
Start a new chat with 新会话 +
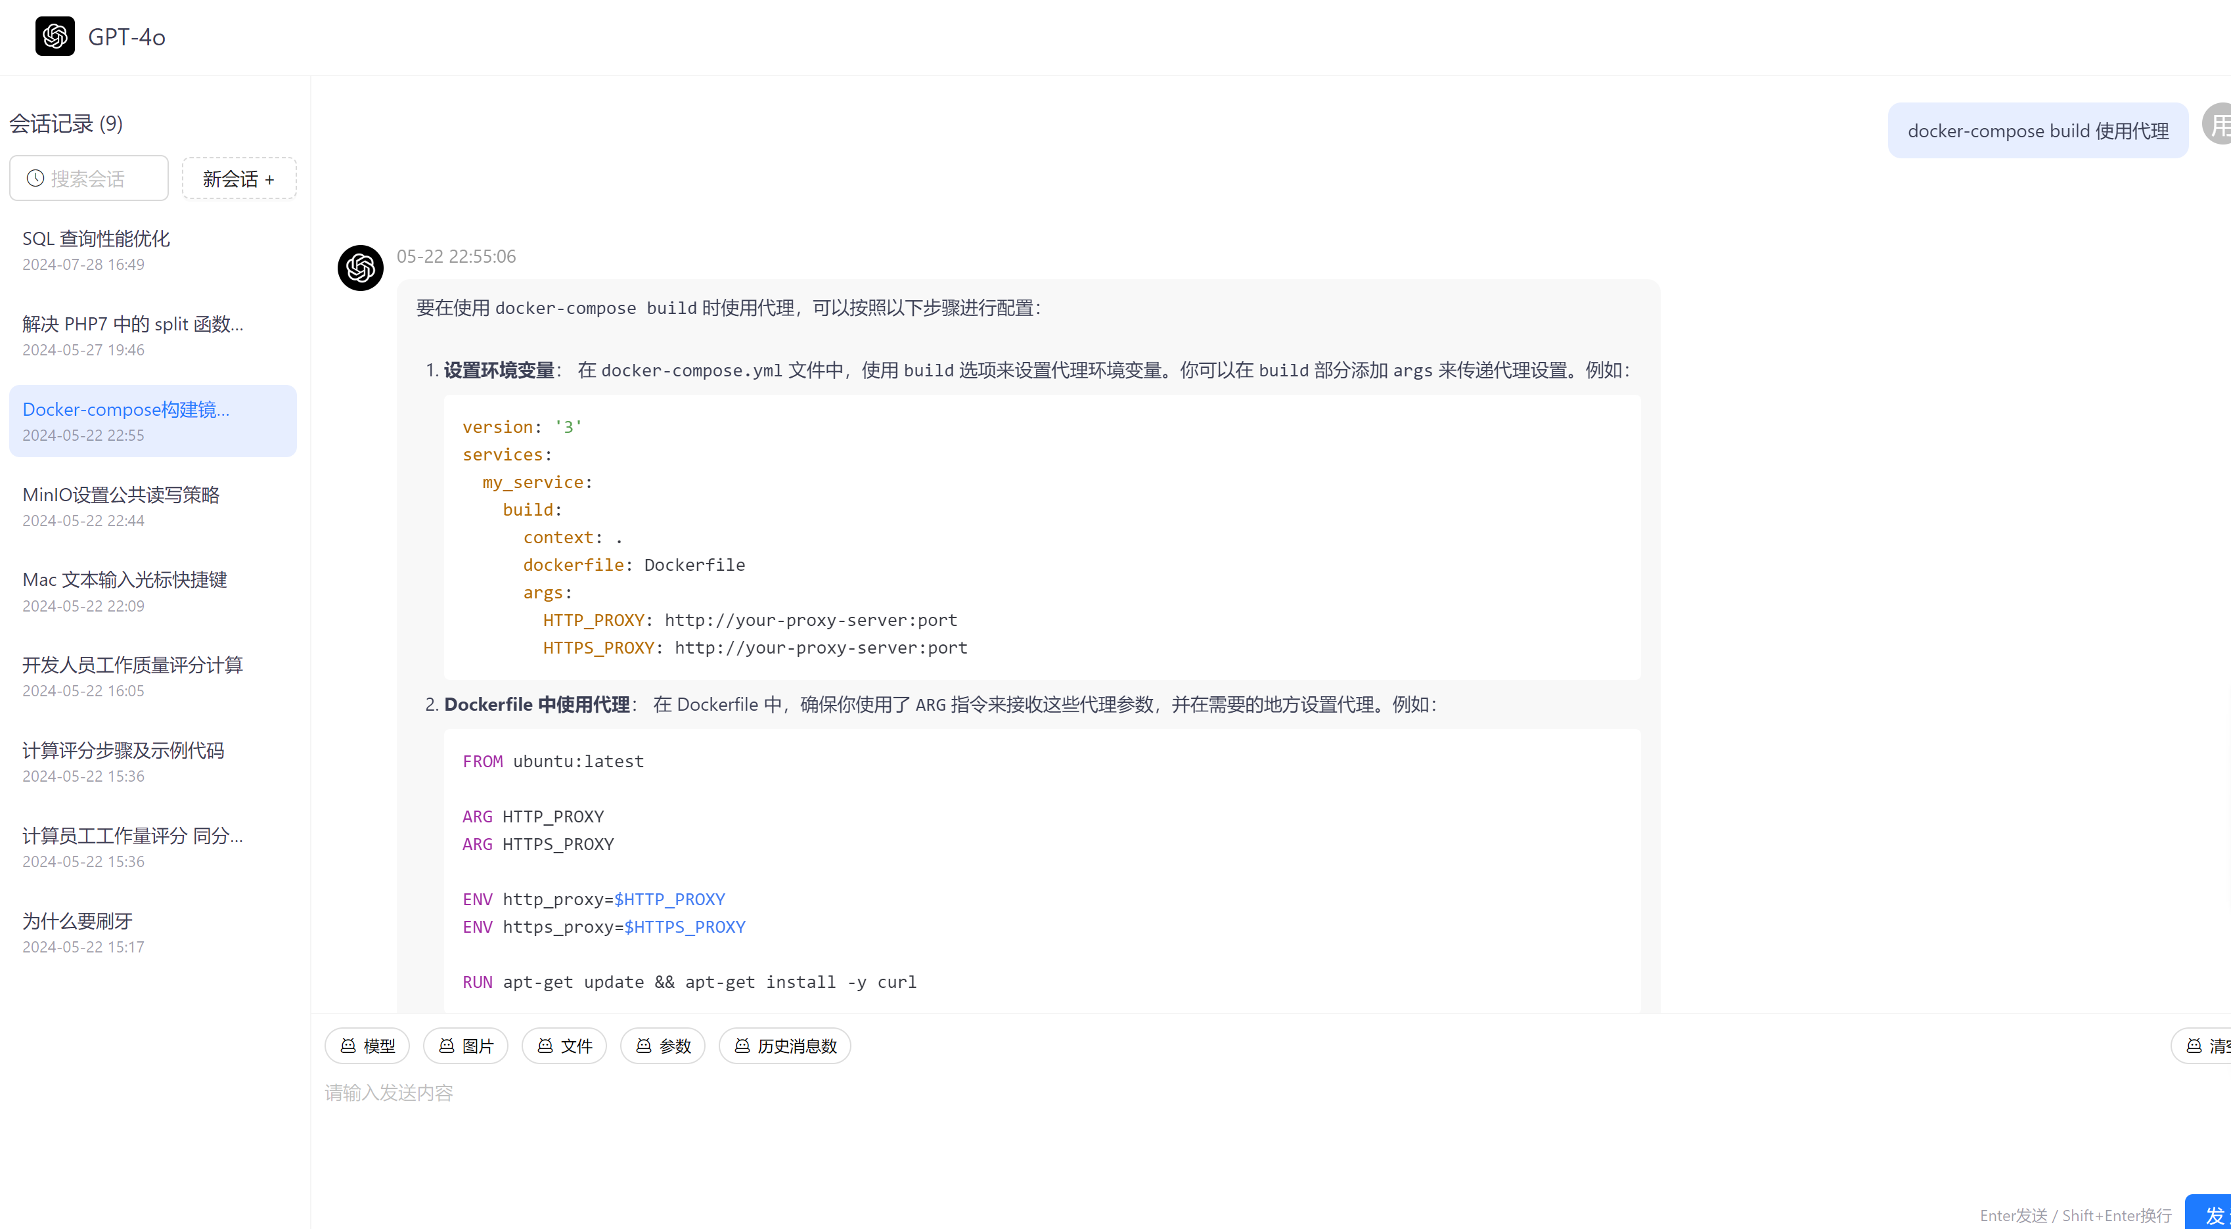(x=239, y=179)
